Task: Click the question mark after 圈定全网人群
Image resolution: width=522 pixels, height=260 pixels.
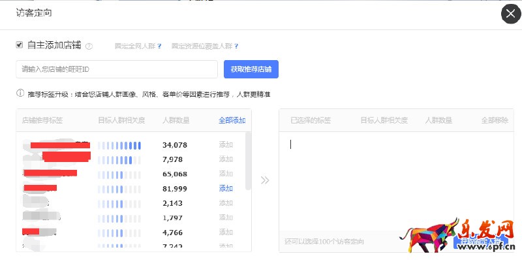Action: click(159, 46)
